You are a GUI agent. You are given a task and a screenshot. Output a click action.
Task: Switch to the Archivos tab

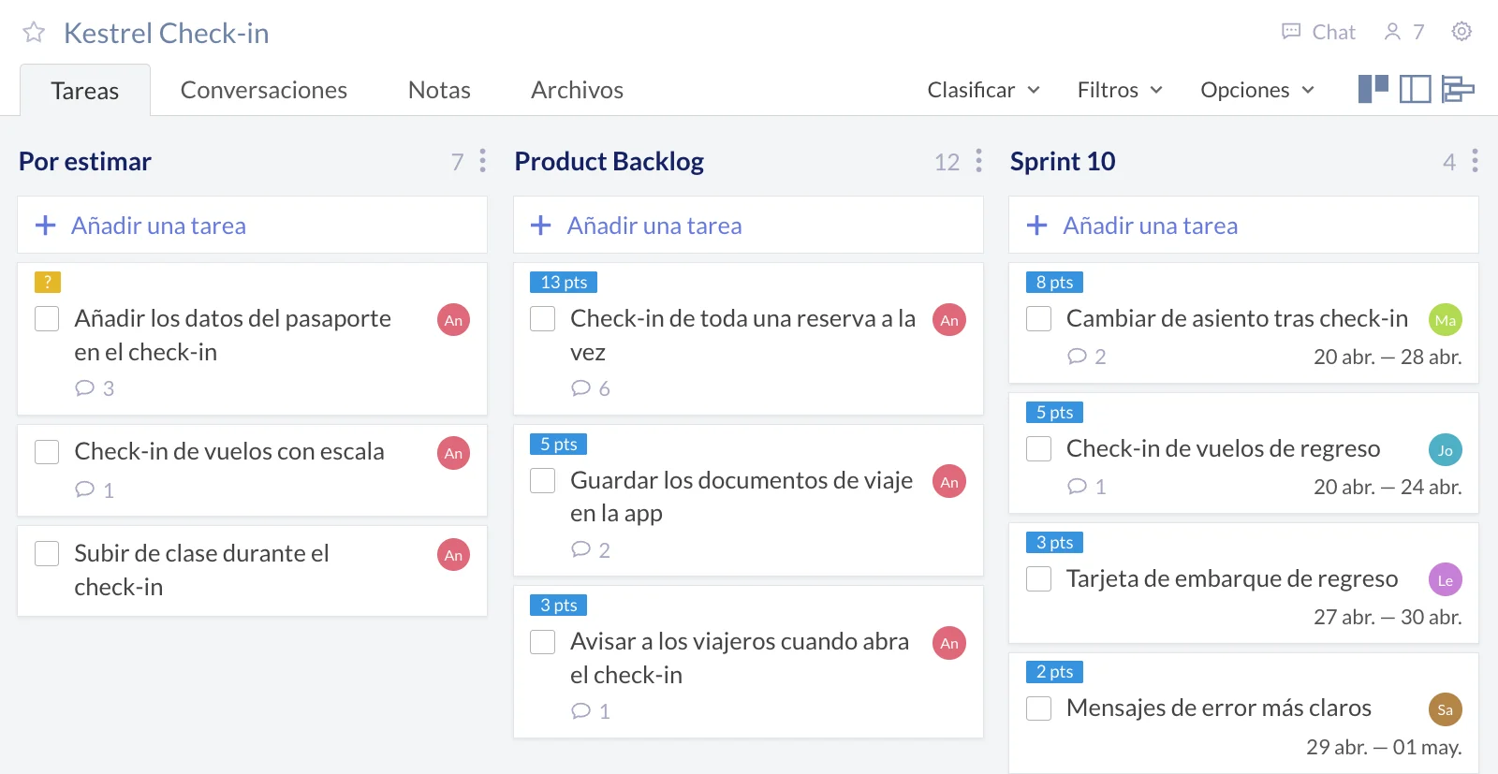(x=577, y=90)
